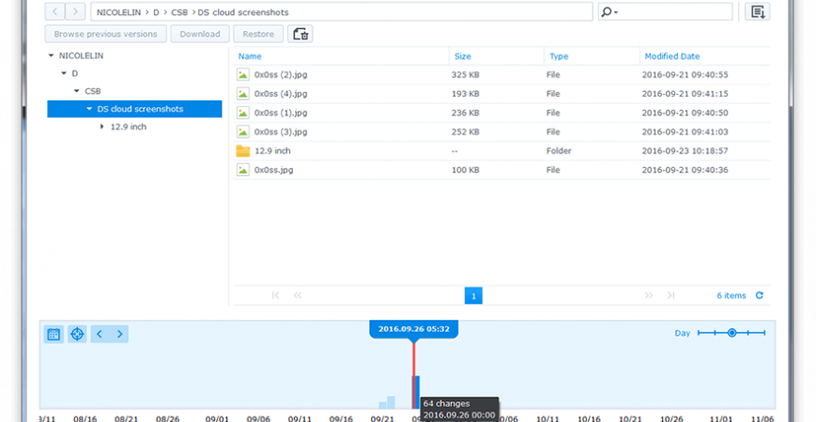
Task: Sort by the Name column header
Action: pyautogui.click(x=250, y=56)
